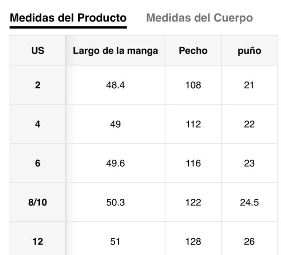Click the puño column header
The image size is (281, 255).
point(249,51)
